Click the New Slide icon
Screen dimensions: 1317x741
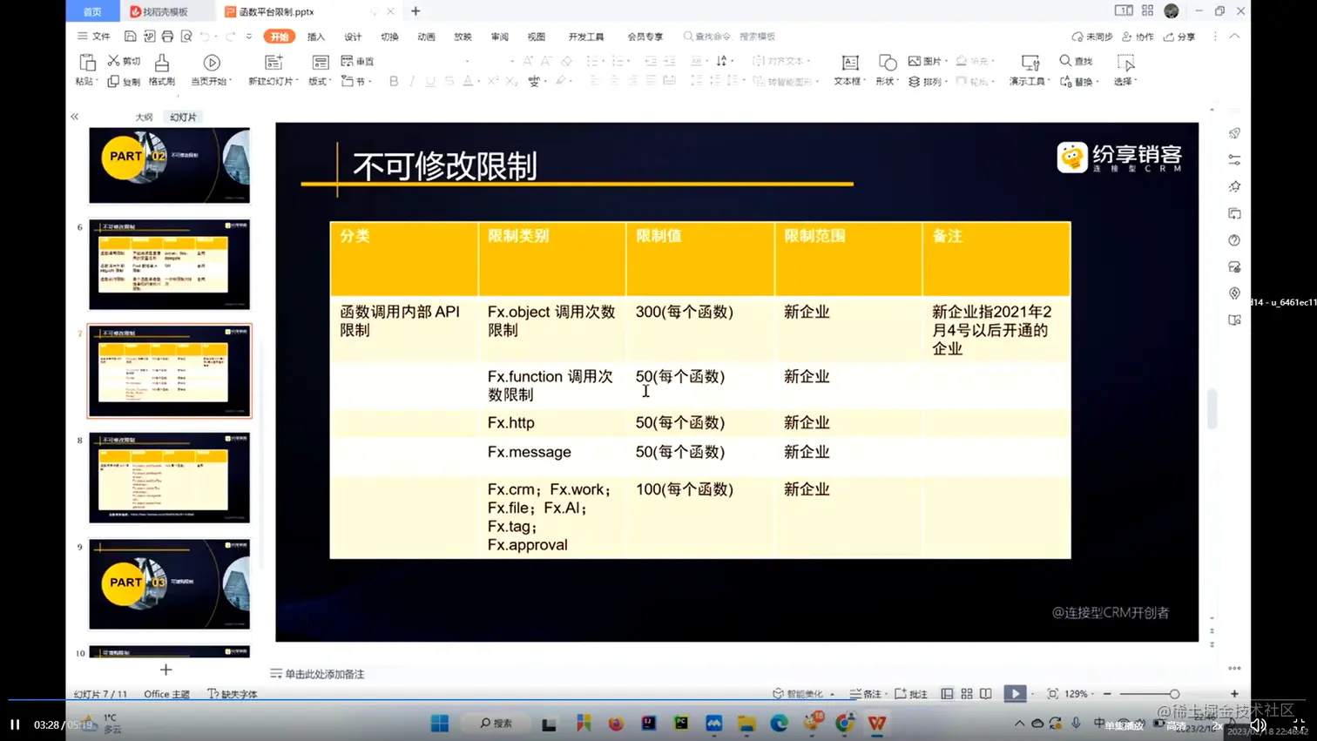coord(274,63)
